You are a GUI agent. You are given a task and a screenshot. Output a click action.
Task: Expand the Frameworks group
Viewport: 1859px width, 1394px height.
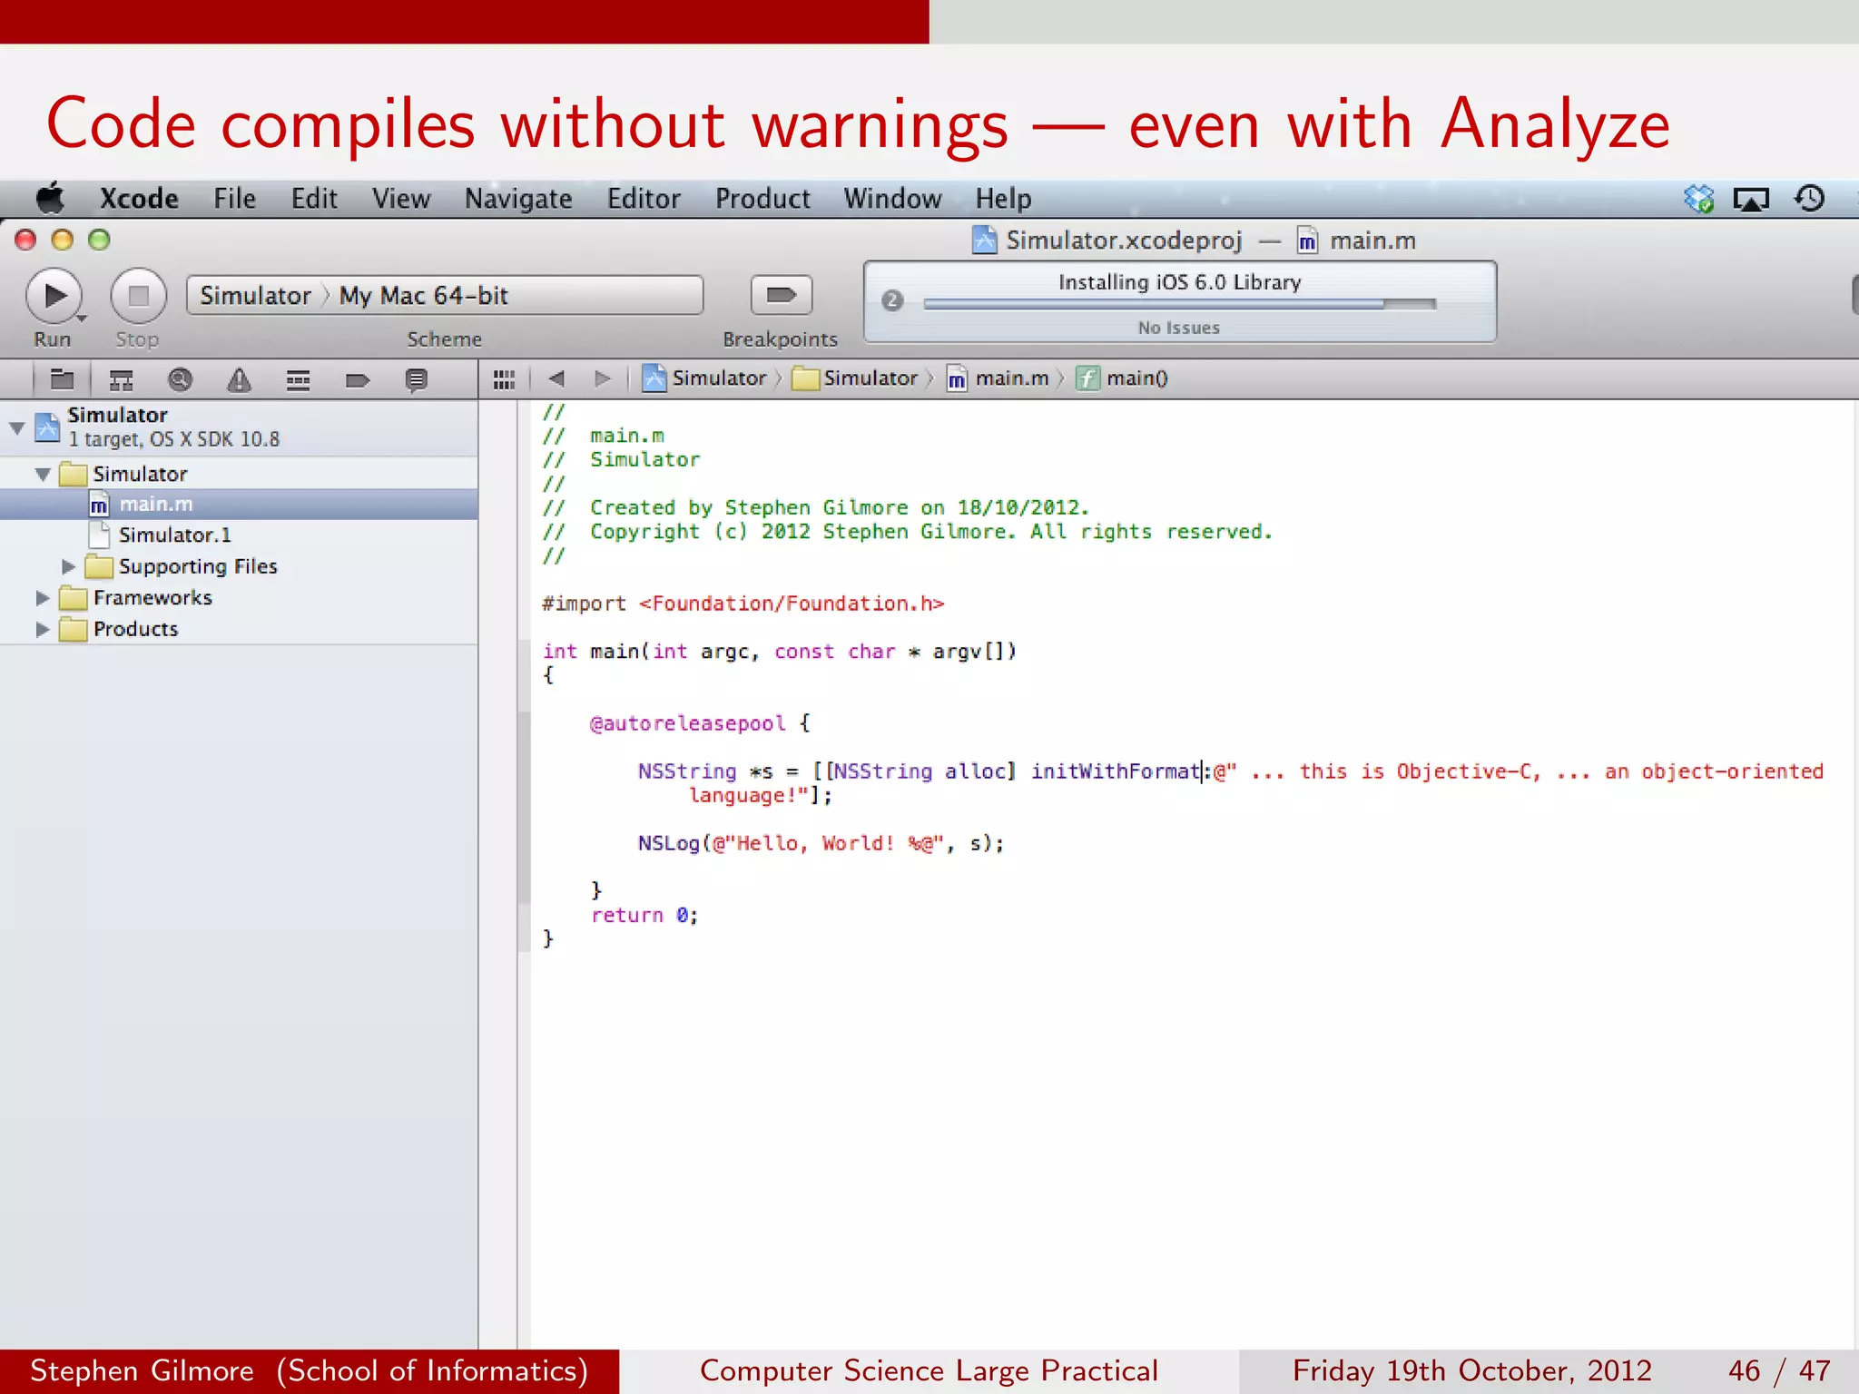(42, 598)
